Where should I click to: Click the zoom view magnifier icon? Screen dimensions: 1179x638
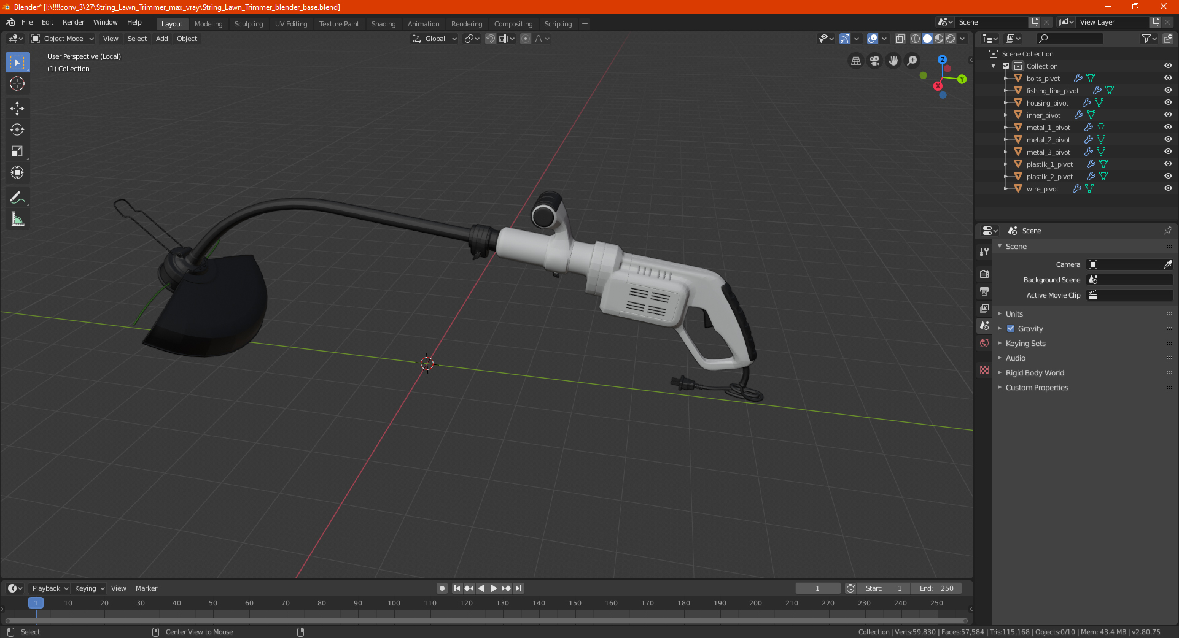tap(912, 61)
